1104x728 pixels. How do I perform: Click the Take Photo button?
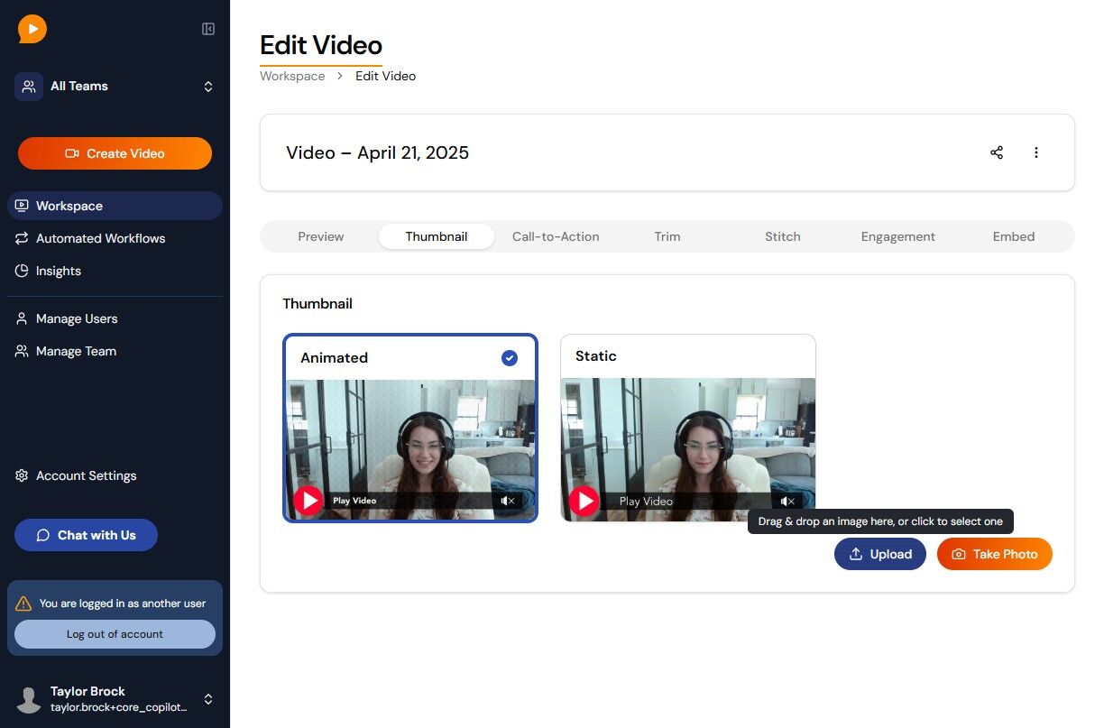995,554
